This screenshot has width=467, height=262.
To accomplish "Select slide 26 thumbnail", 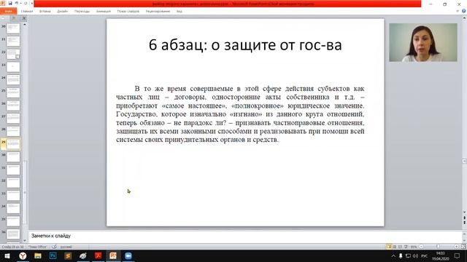I will pyautogui.click(x=13, y=106).
